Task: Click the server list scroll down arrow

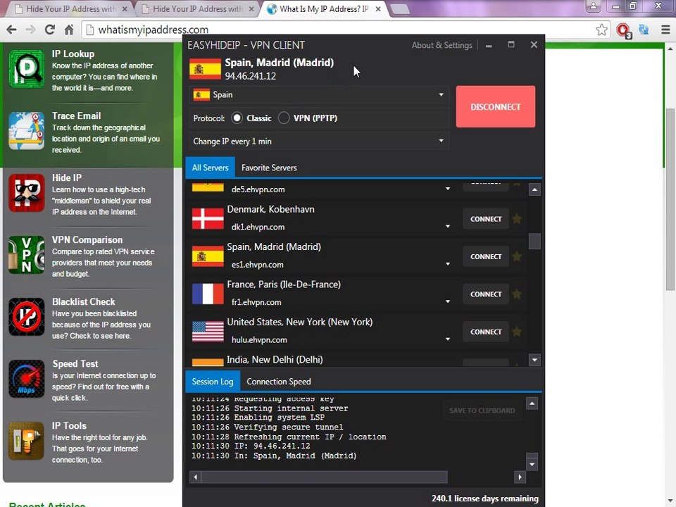Action: 534,360
